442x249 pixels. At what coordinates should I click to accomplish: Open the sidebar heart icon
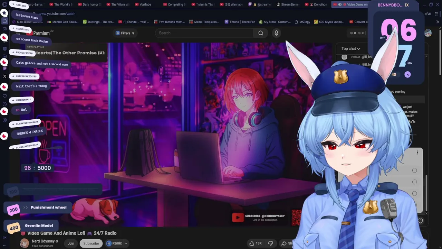pos(4,96)
